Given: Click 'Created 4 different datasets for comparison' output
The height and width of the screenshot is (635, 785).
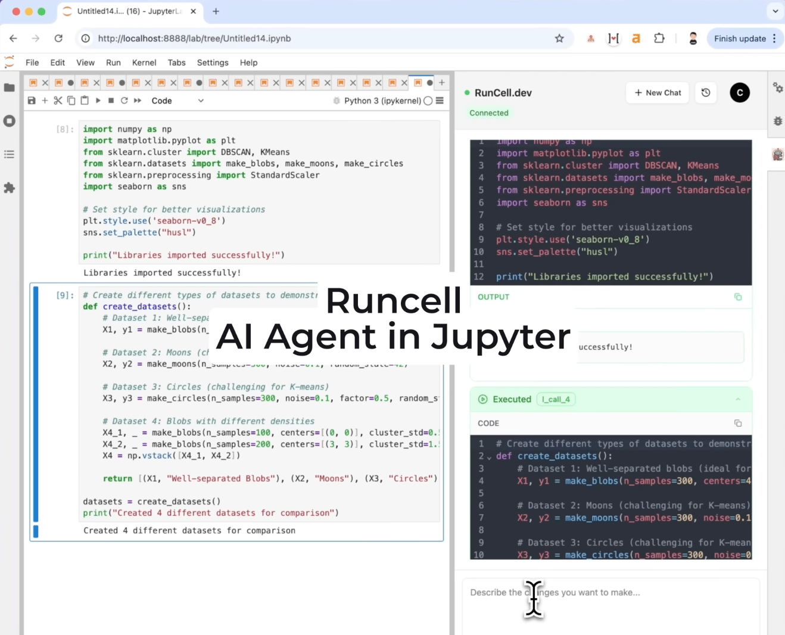Looking at the screenshot, I should [189, 531].
